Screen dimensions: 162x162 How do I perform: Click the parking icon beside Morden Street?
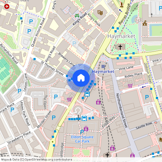tap(54, 118)
